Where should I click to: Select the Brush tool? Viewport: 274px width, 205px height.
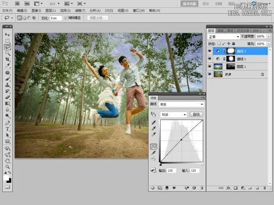8,79
